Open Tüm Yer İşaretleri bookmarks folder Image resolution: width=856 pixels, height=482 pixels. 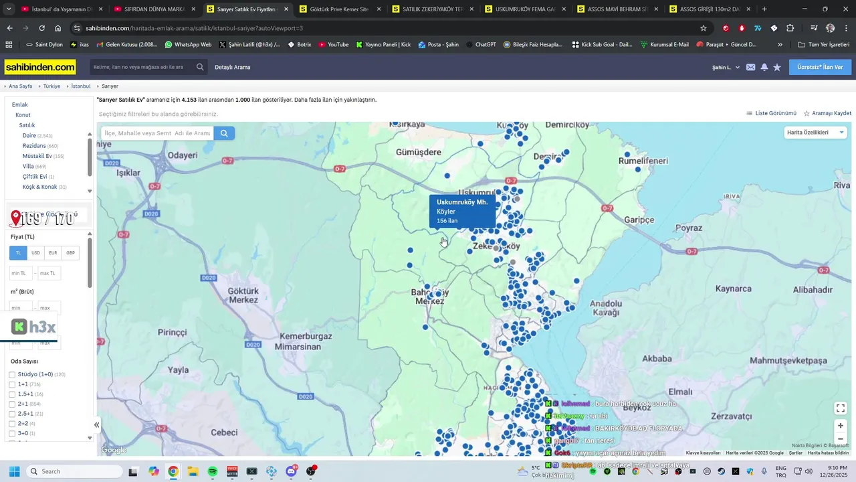(x=823, y=44)
